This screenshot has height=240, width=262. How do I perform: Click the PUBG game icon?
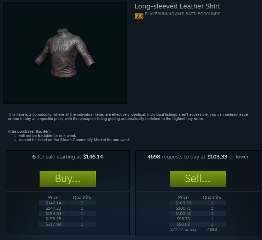coord(139,16)
